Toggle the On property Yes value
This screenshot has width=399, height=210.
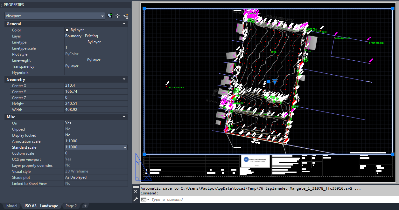click(x=96, y=123)
